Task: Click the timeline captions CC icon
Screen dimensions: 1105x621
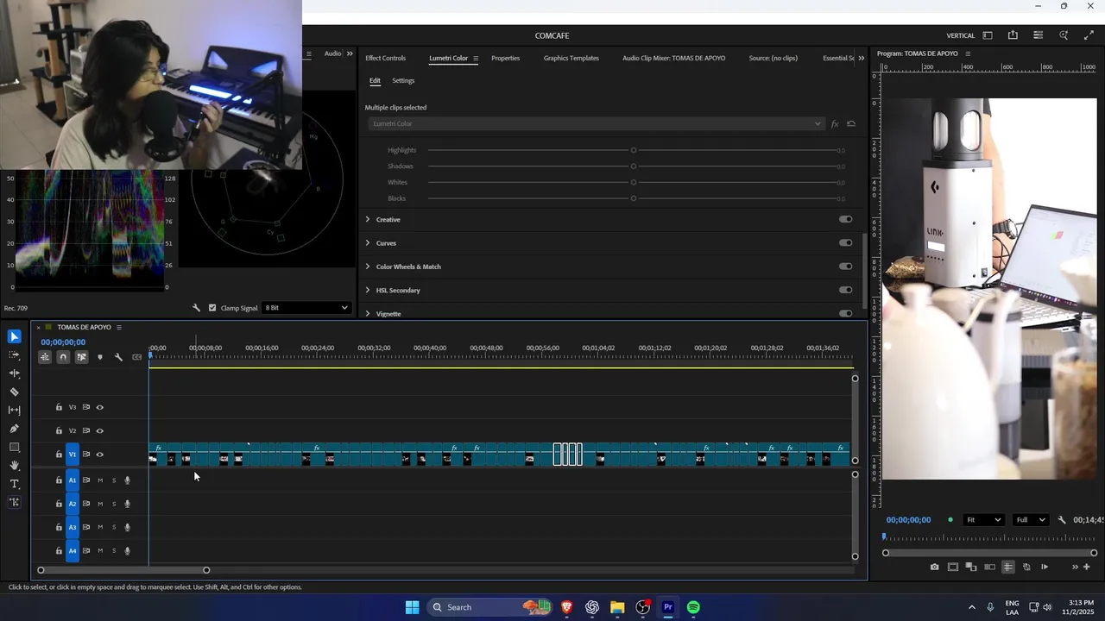Action: [x=136, y=357]
